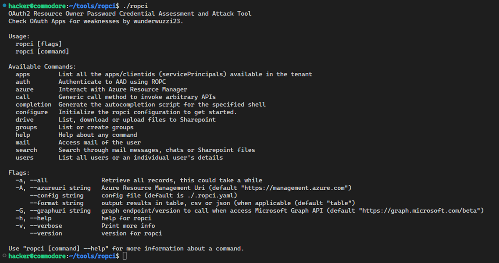499x263 pixels.
Task: Click the 'azure' command in the list
Action: (24, 89)
